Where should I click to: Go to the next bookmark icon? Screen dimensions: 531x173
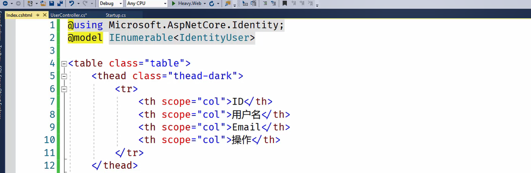(x=302, y=4)
